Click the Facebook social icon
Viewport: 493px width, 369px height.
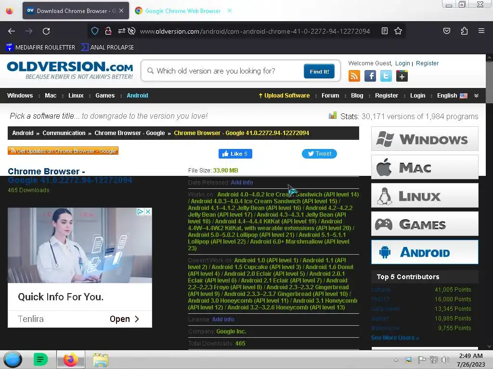tap(370, 76)
